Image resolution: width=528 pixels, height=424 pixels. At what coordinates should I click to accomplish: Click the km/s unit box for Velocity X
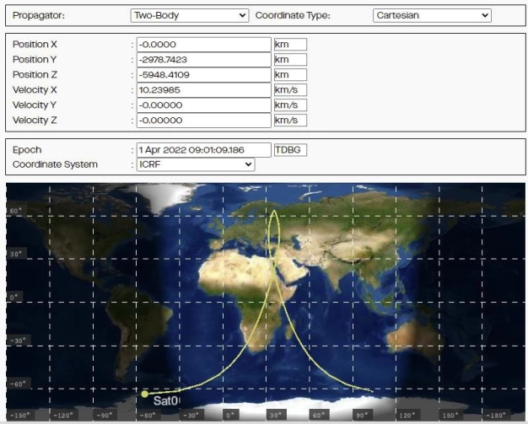coord(289,89)
